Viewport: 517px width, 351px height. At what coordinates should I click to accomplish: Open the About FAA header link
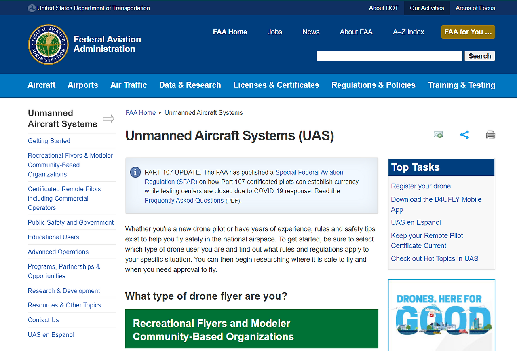pyautogui.click(x=356, y=32)
